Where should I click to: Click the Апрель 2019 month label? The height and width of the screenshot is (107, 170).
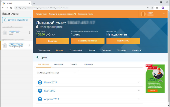click(x=52, y=99)
